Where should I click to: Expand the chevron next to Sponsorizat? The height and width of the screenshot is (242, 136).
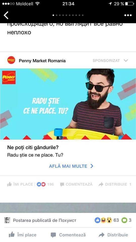coord(126,60)
